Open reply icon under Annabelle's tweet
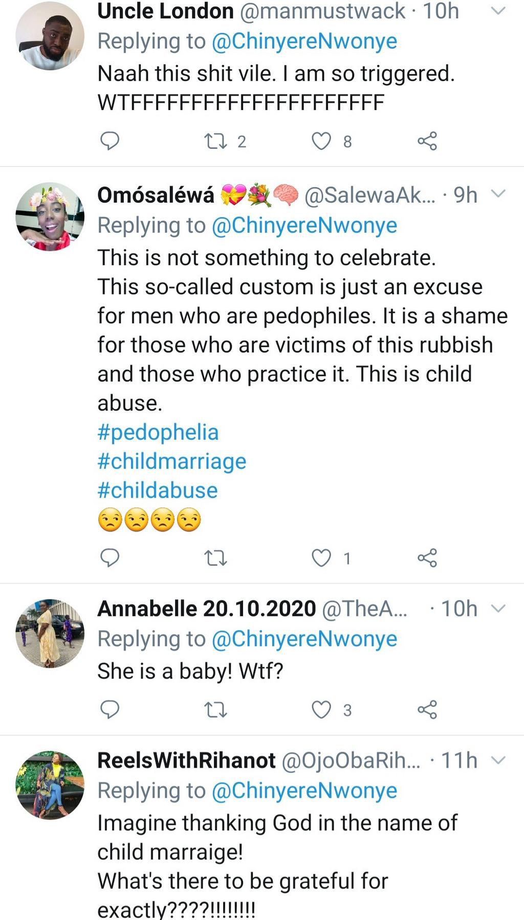Screen dimensions: 524x920 point(110,709)
